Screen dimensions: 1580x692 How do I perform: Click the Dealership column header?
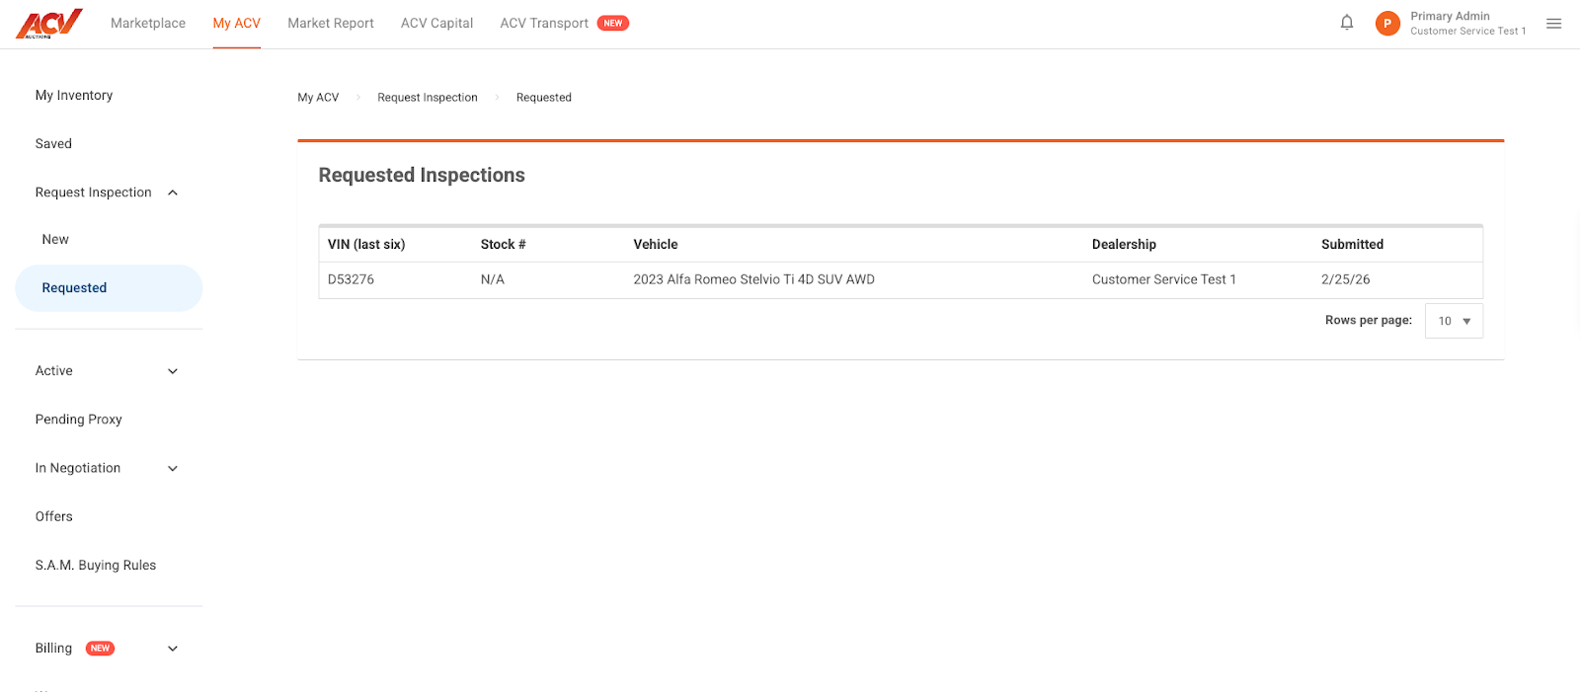pyautogui.click(x=1124, y=244)
